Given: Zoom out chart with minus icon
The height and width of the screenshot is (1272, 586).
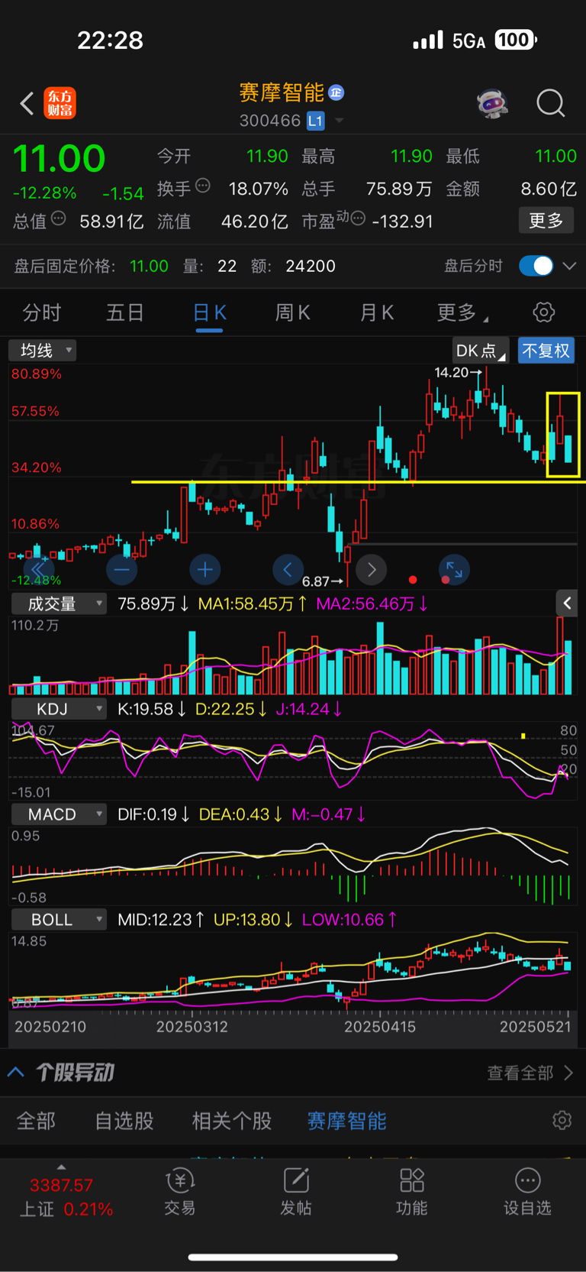Looking at the screenshot, I should point(122,569).
